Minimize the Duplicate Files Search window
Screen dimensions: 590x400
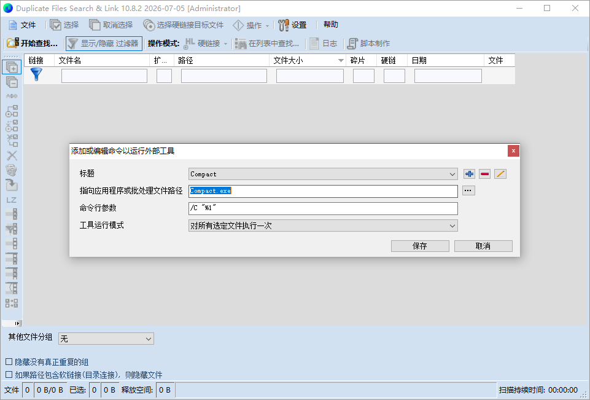click(519, 8)
